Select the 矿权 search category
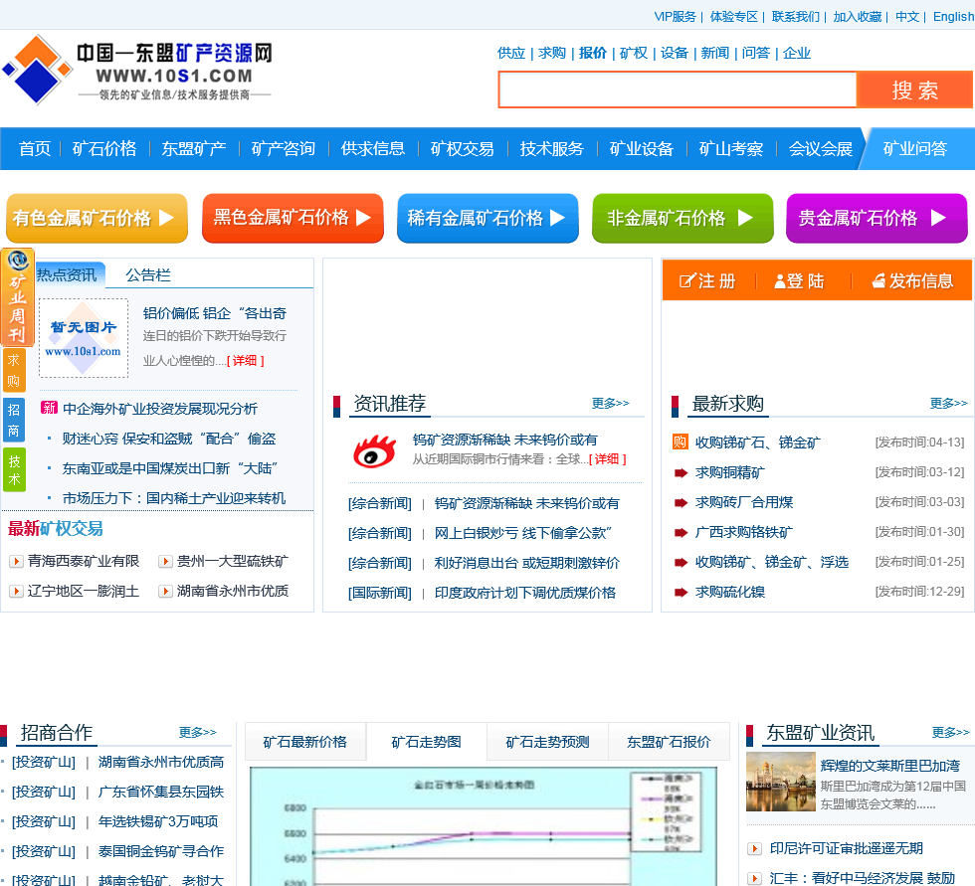Viewport: 975px width, 886px height. pos(633,53)
